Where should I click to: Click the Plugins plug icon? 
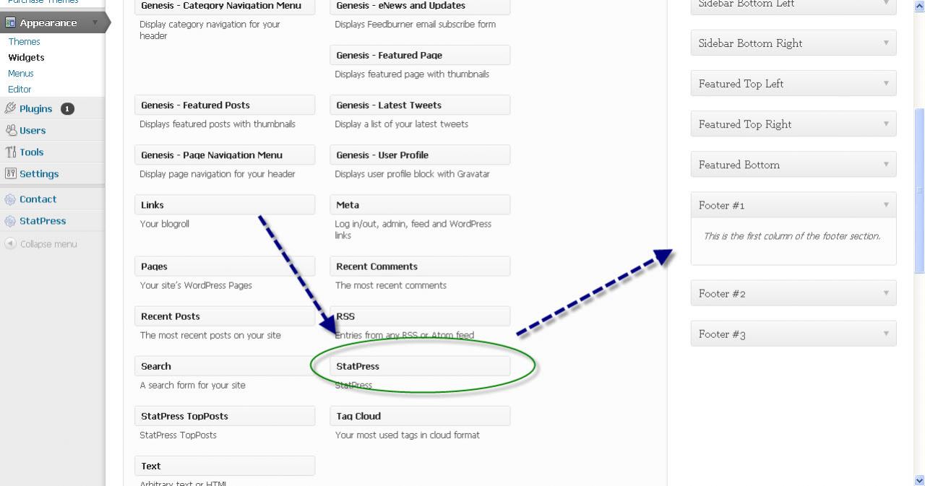tap(10, 108)
